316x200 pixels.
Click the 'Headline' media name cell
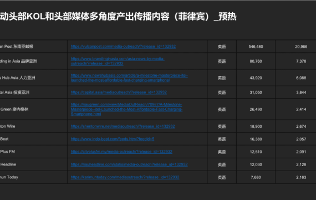coord(33,164)
